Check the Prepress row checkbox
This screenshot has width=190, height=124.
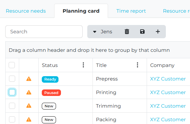(12, 79)
